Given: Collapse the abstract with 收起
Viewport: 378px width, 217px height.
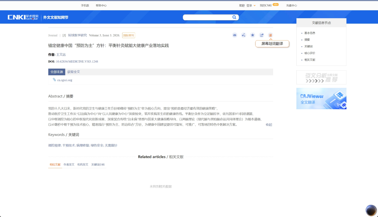Looking at the screenshot, I should pos(269,125).
